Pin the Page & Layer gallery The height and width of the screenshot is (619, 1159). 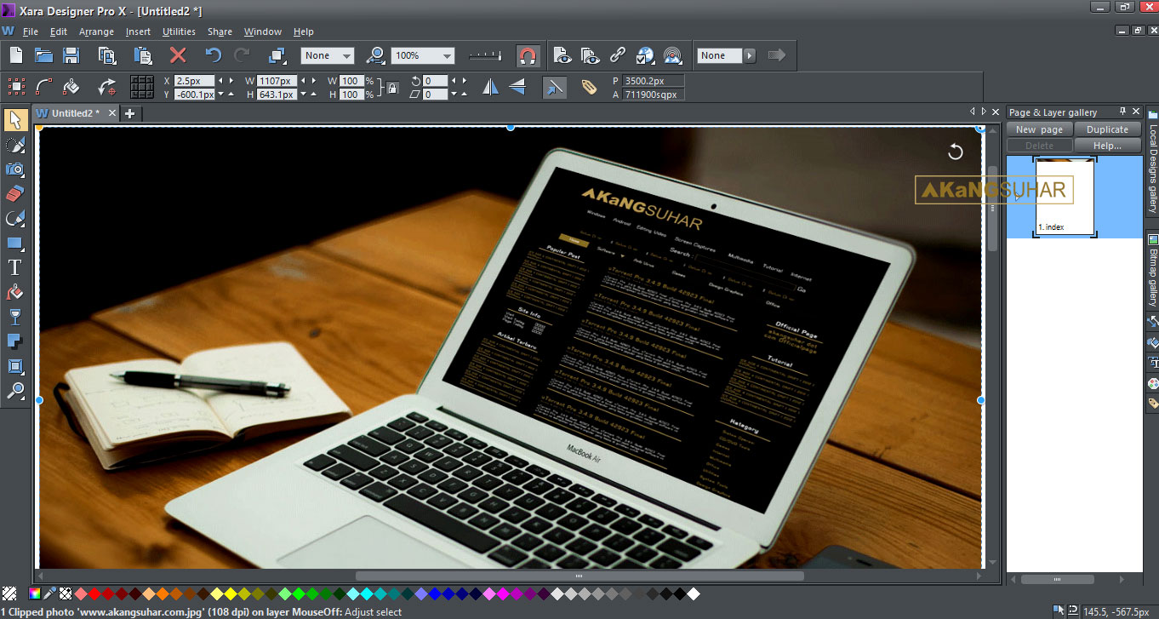point(1122,112)
